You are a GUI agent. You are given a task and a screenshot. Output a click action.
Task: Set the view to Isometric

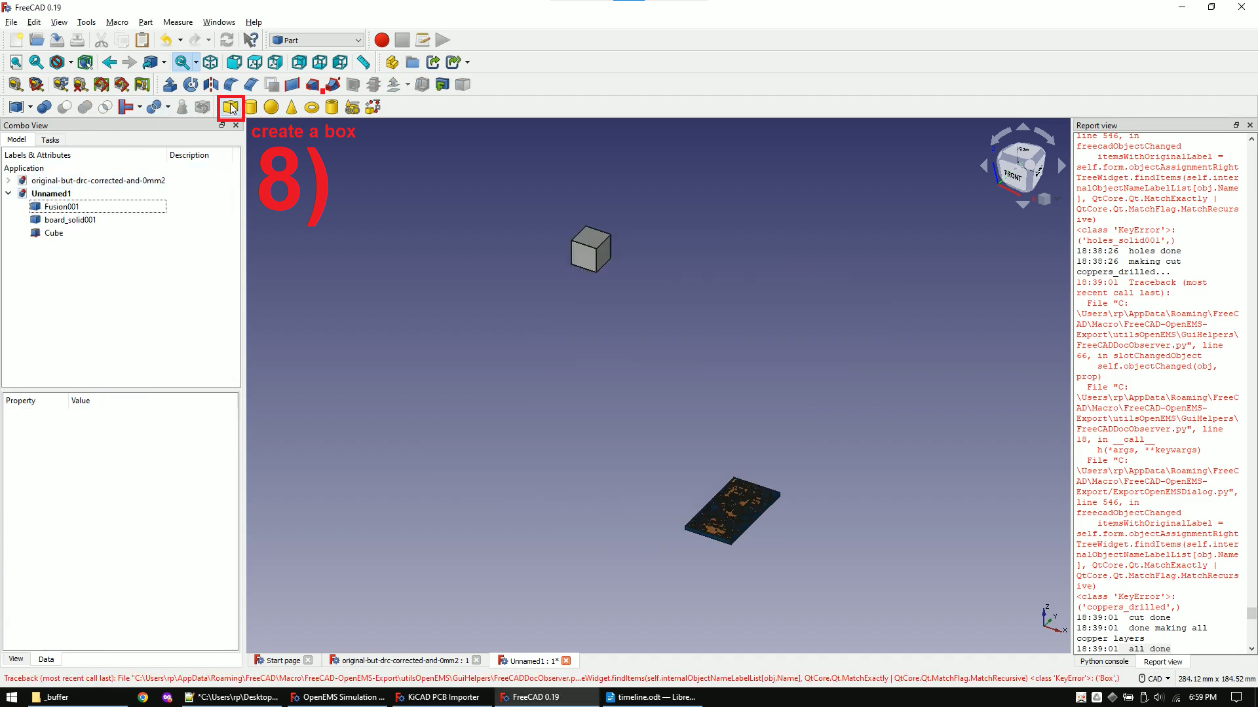(x=210, y=62)
